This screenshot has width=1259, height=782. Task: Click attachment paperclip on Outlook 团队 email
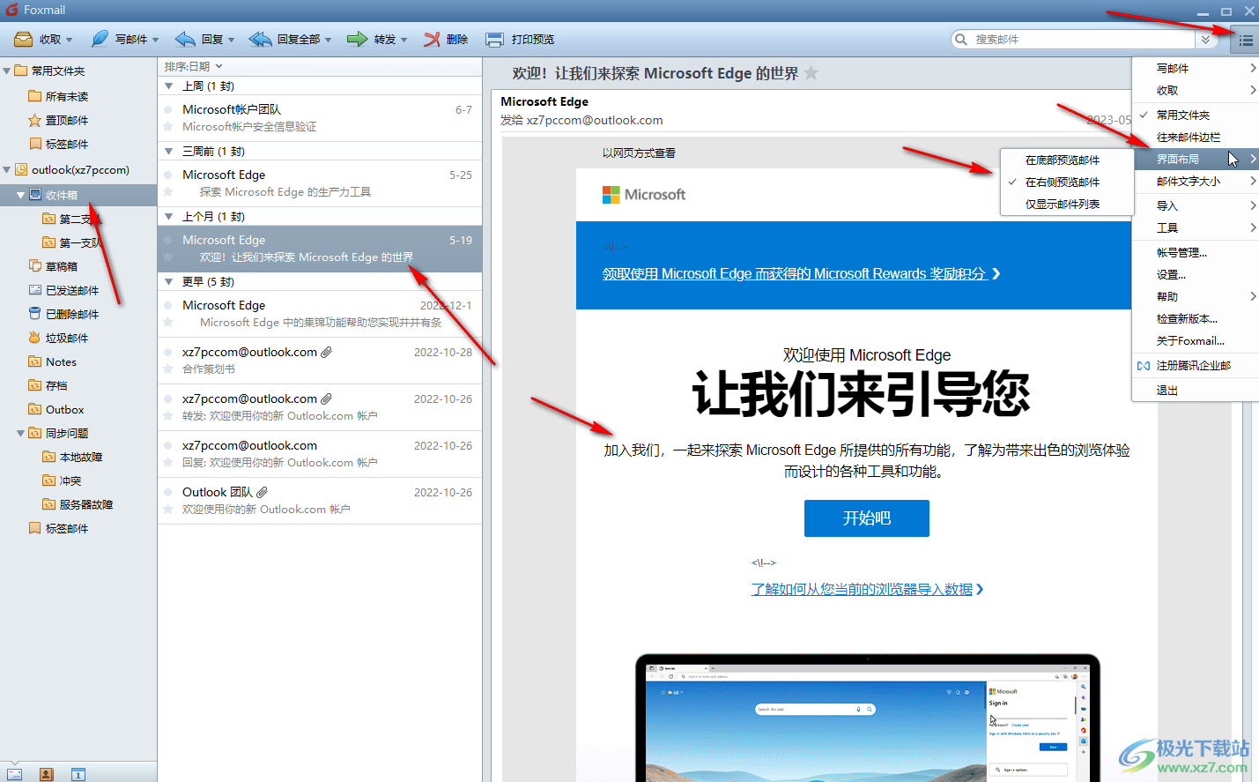point(263,492)
